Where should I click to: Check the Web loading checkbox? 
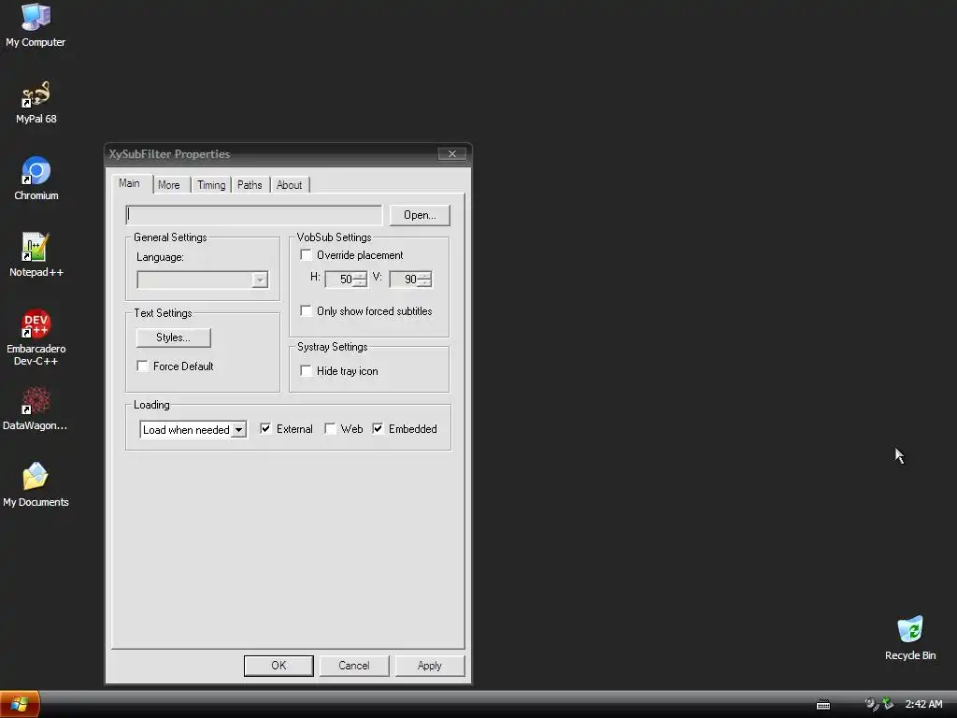click(x=330, y=428)
